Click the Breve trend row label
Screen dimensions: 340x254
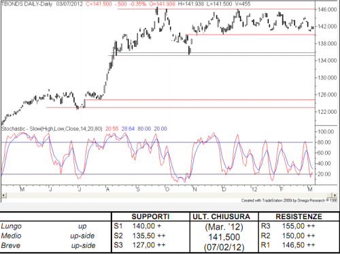[x=11, y=245]
